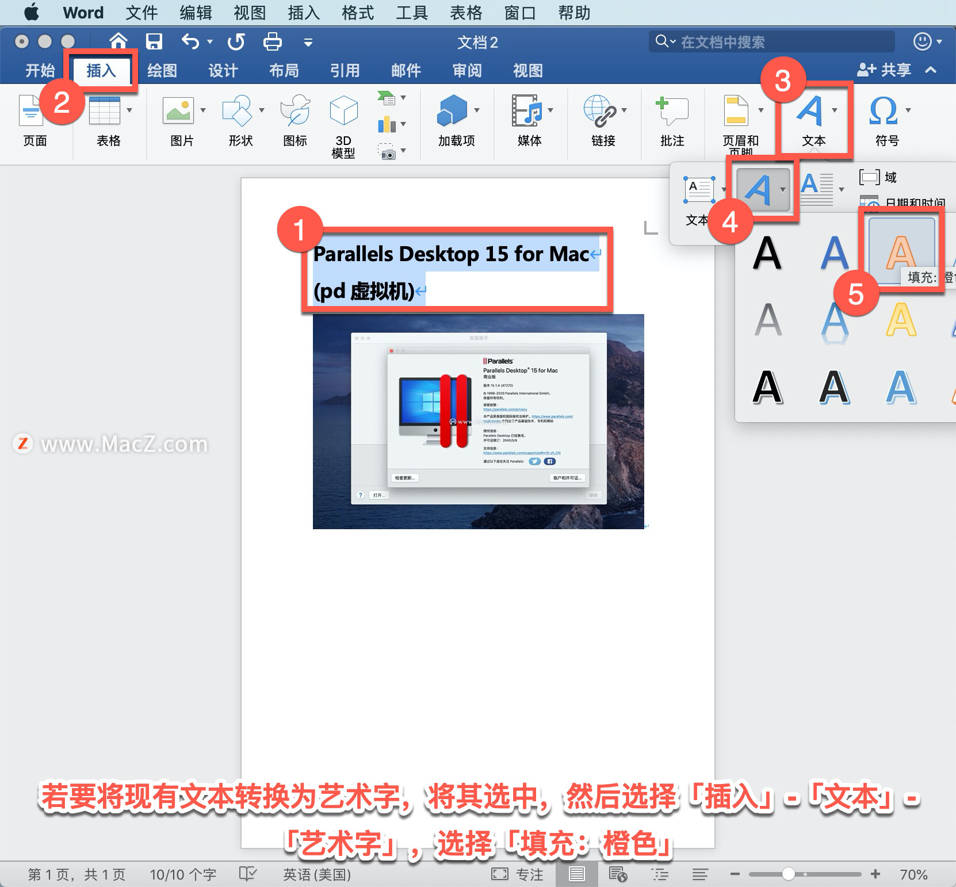956x887 pixels.
Task: Switch to the 布局 (Layout) tab
Action: click(x=284, y=70)
